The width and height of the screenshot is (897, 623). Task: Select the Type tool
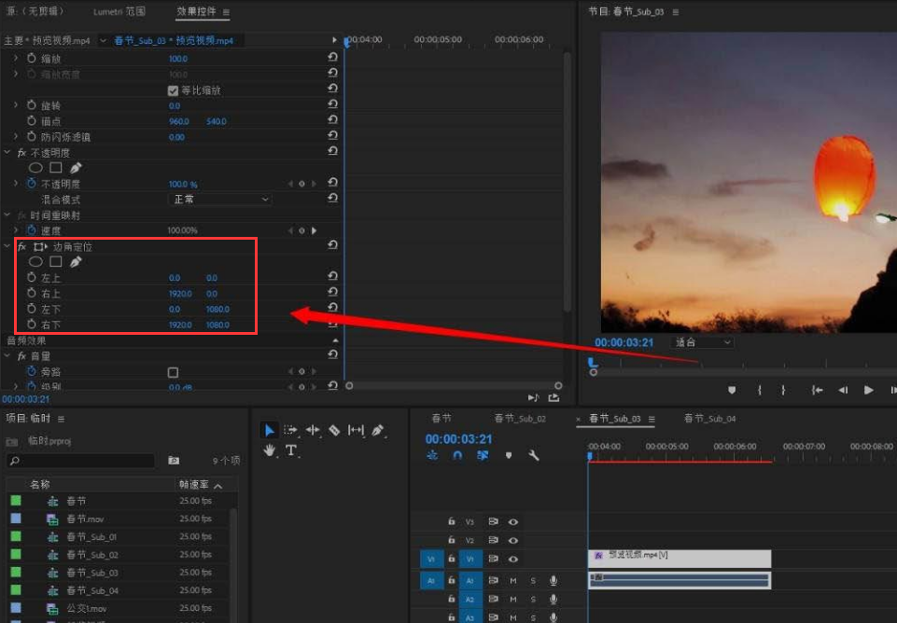pyautogui.click(x=291, y=450)
